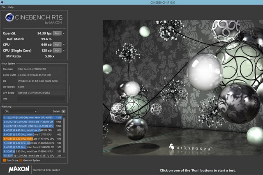Image resolution: width=263 pixels, height=175 pixels.
Task: Click the OpenGL score 94.39 fps
Action: tap(44, 33)
